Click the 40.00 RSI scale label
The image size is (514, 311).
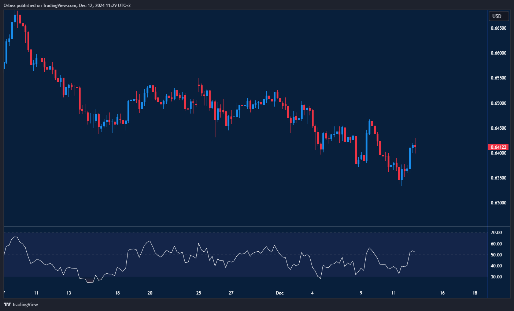[496, 266]
